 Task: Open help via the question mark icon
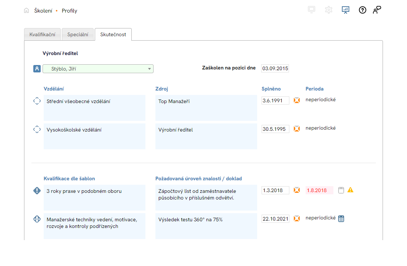tap(363, 10)
